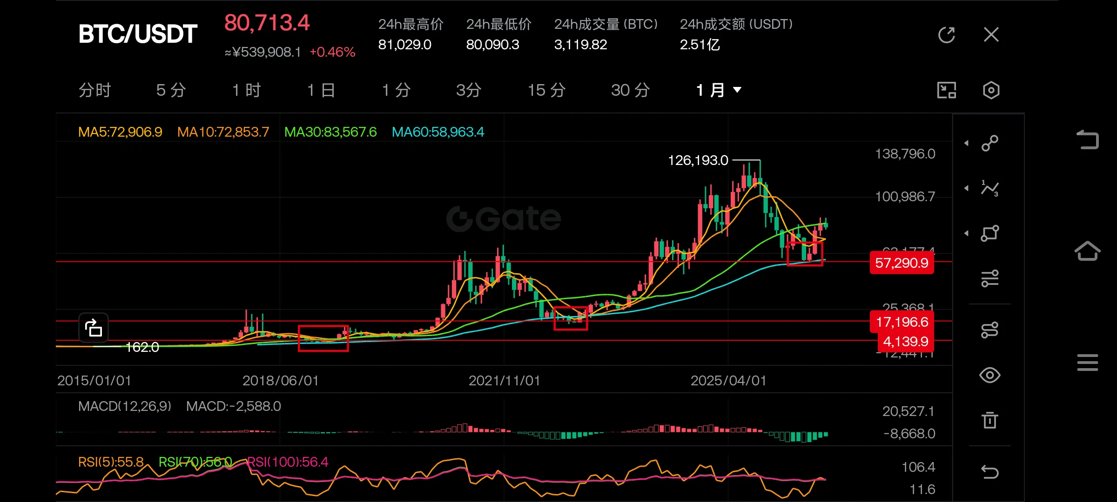Viewport: 1117px width, 502px height.
Task: Click the 126,193.0 high price marker
Action: [x=698, y=160]
